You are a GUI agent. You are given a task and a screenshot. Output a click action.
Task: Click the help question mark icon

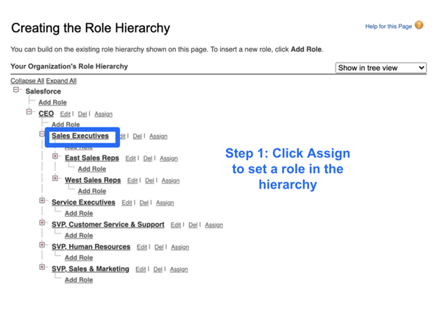coord(419,25)
